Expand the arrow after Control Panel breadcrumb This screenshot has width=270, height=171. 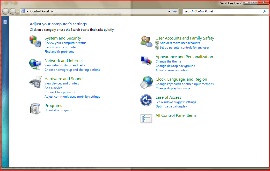click(52, 12)
